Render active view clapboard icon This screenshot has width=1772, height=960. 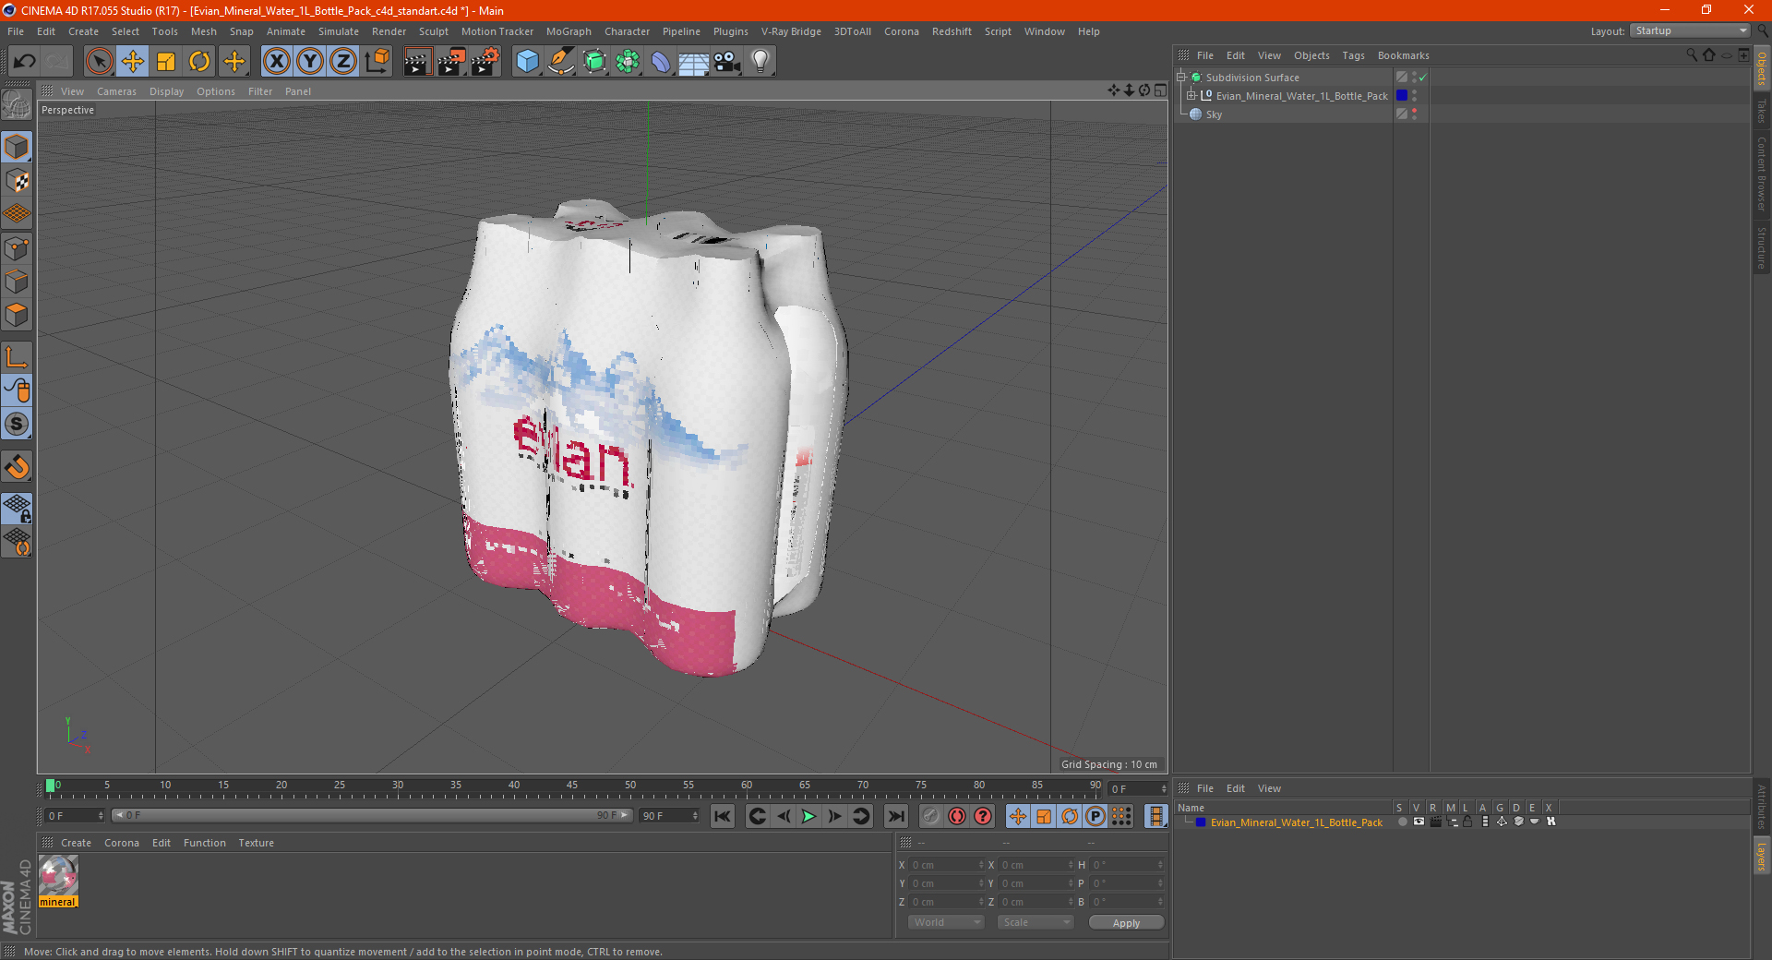point(417,62)
